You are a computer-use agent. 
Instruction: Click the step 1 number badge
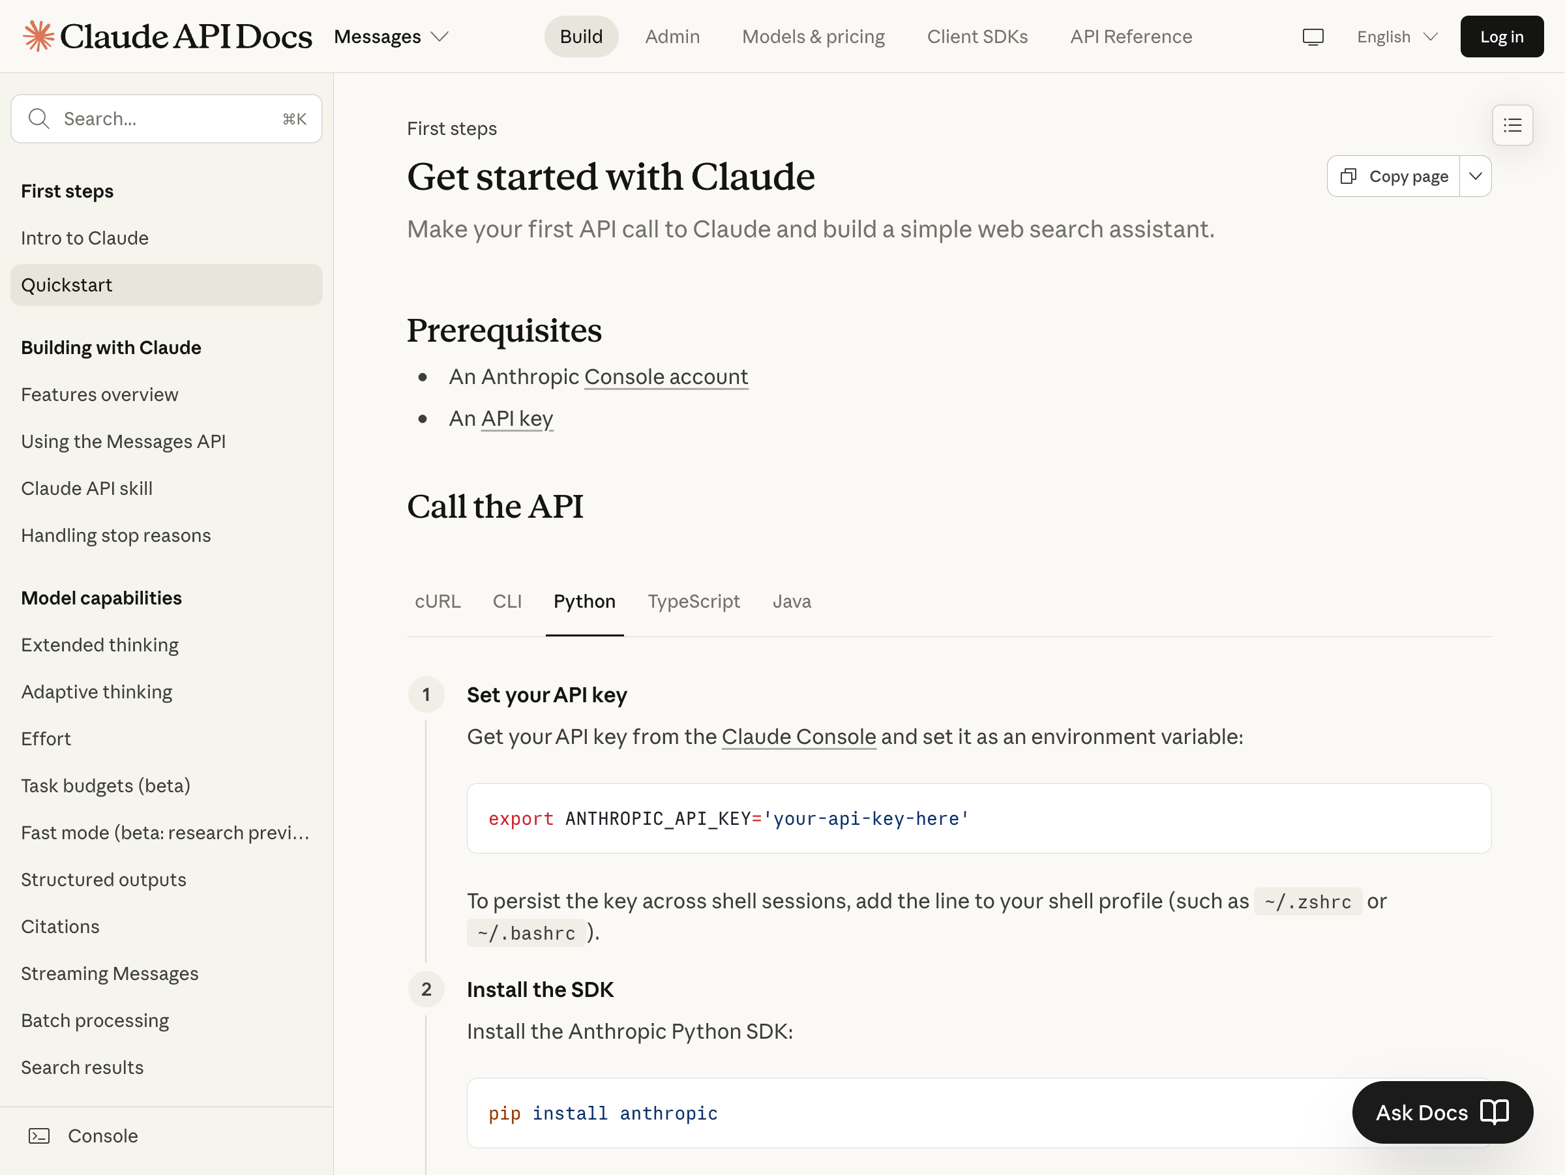(426, 694)
